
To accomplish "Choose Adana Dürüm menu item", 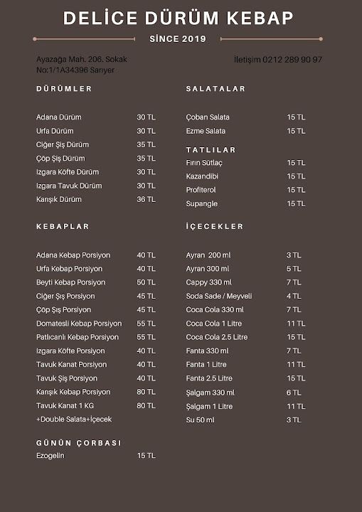I will (x=96, y=117).
